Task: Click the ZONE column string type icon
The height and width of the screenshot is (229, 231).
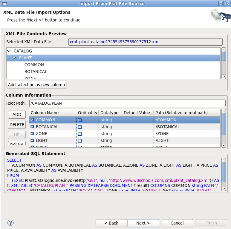Action: [x=32, y=134]
